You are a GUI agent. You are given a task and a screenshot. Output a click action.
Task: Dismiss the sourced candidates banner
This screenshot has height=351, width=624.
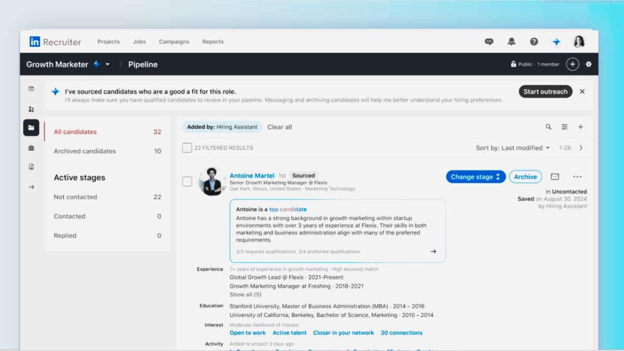click(582, 92)
